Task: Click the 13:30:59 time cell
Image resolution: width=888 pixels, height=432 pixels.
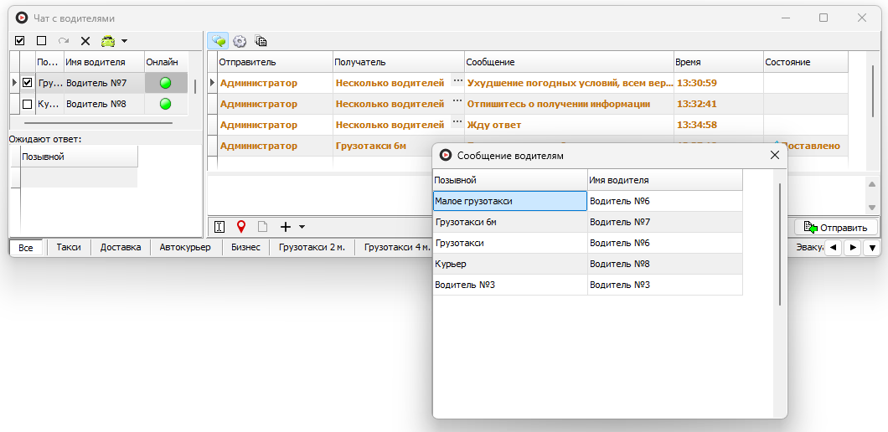Action: (718, 83)
